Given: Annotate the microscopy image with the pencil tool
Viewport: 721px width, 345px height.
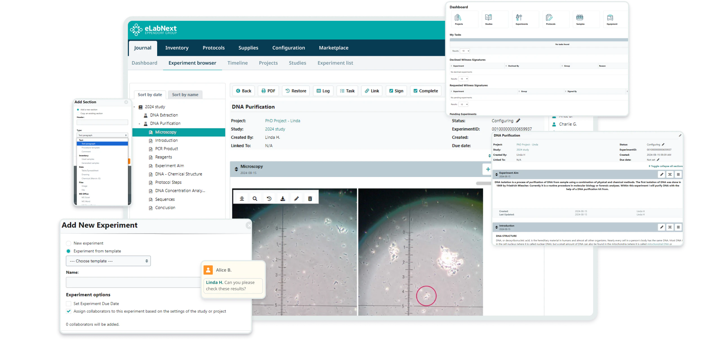Looking at the screenshot, I should click(x=296, y=198).
